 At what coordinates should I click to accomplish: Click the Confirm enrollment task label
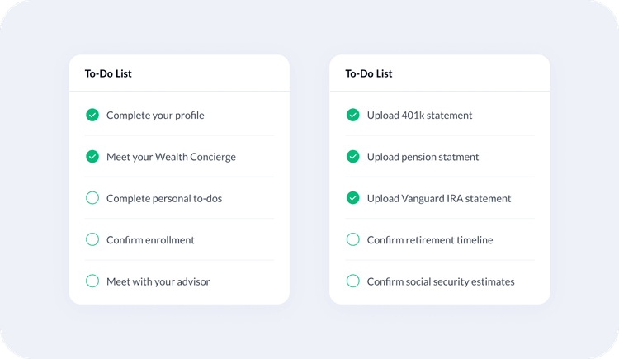[150, 240]
